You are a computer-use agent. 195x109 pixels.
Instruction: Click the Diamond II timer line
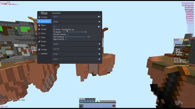(182, 45)
